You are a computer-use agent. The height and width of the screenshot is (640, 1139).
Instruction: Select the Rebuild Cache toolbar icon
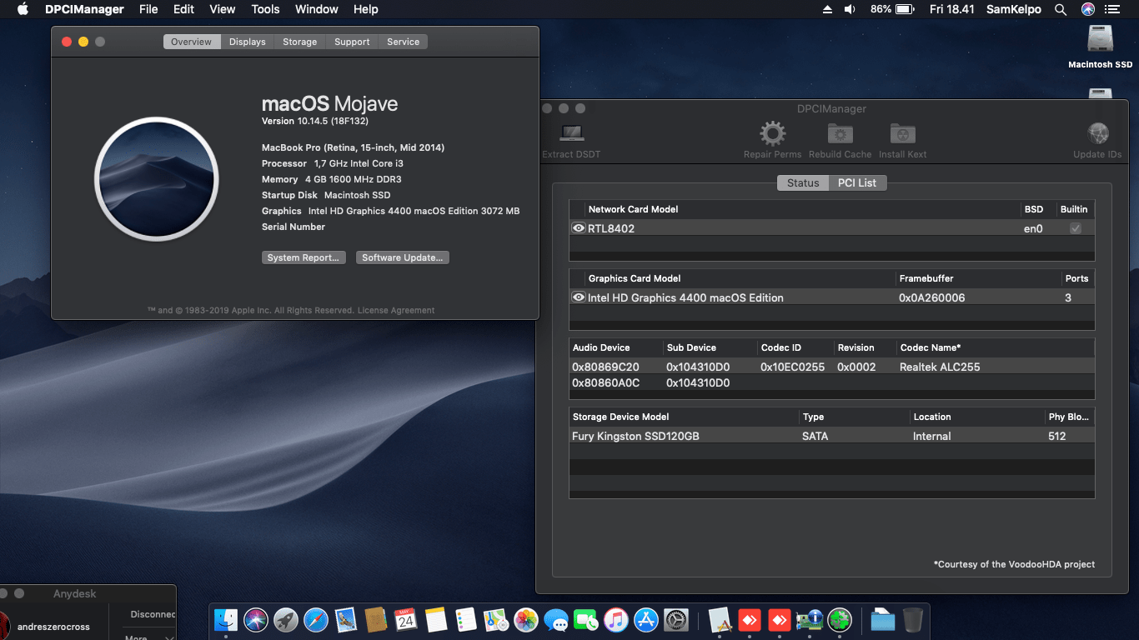[x=839, y=133]
